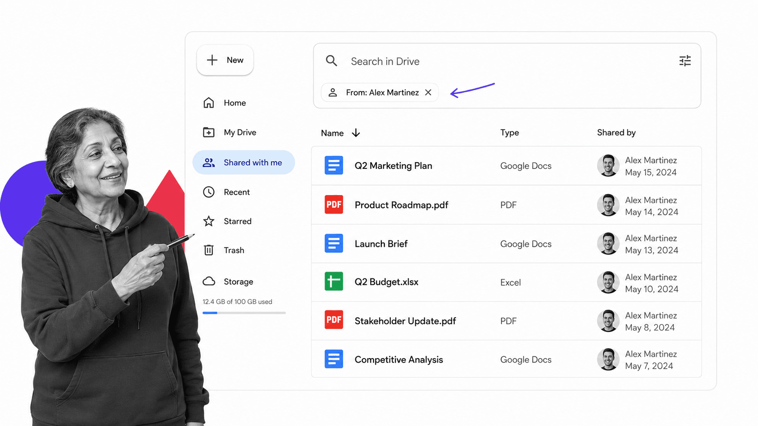
Task: Click the Type column header
Action: tap(510, 133)
